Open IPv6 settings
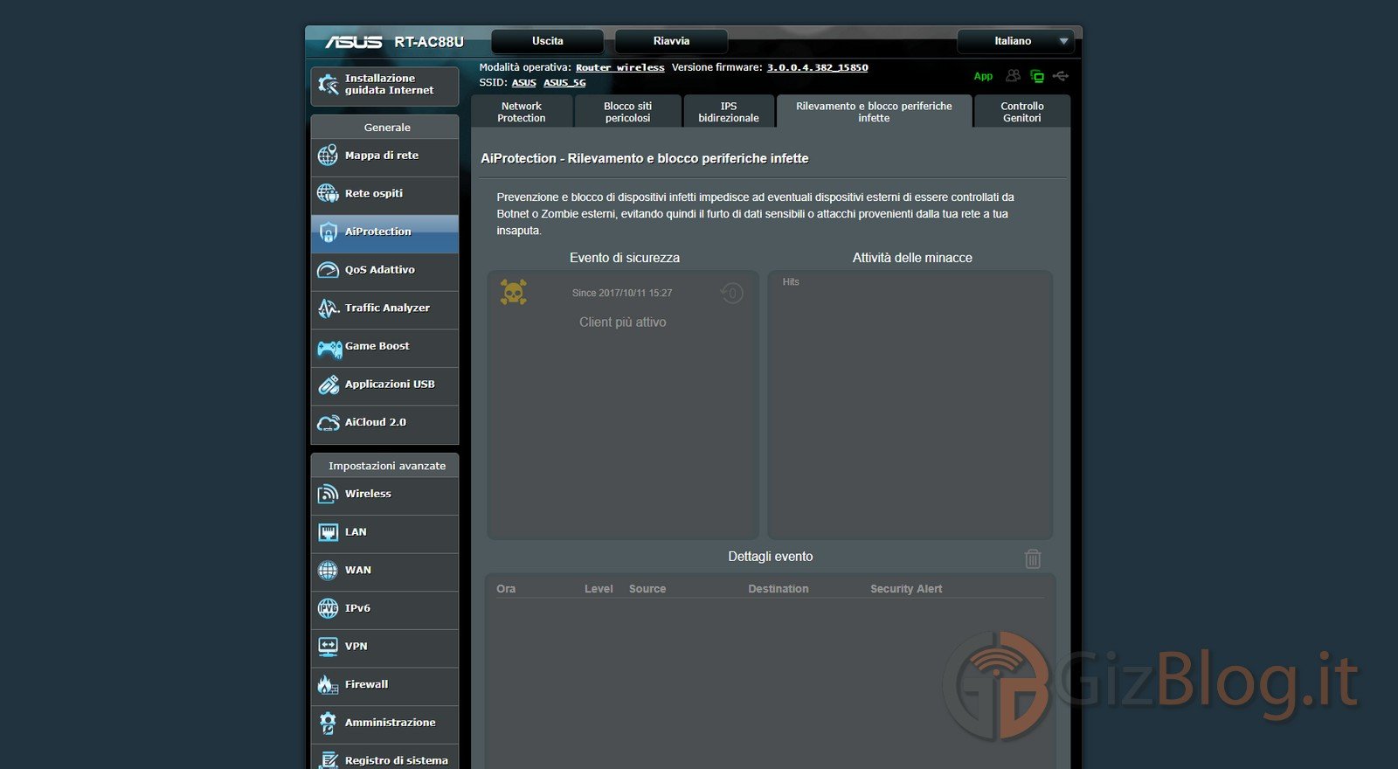Image resolution: width=1398 pixels, height=769 pixels. 384,609
